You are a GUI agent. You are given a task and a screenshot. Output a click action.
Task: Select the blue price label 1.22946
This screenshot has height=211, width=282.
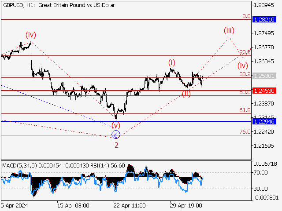264,121
